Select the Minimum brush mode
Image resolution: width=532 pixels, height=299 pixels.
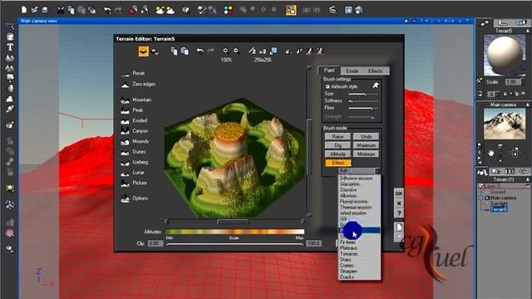pyautogui.click(x=366, y=154)
